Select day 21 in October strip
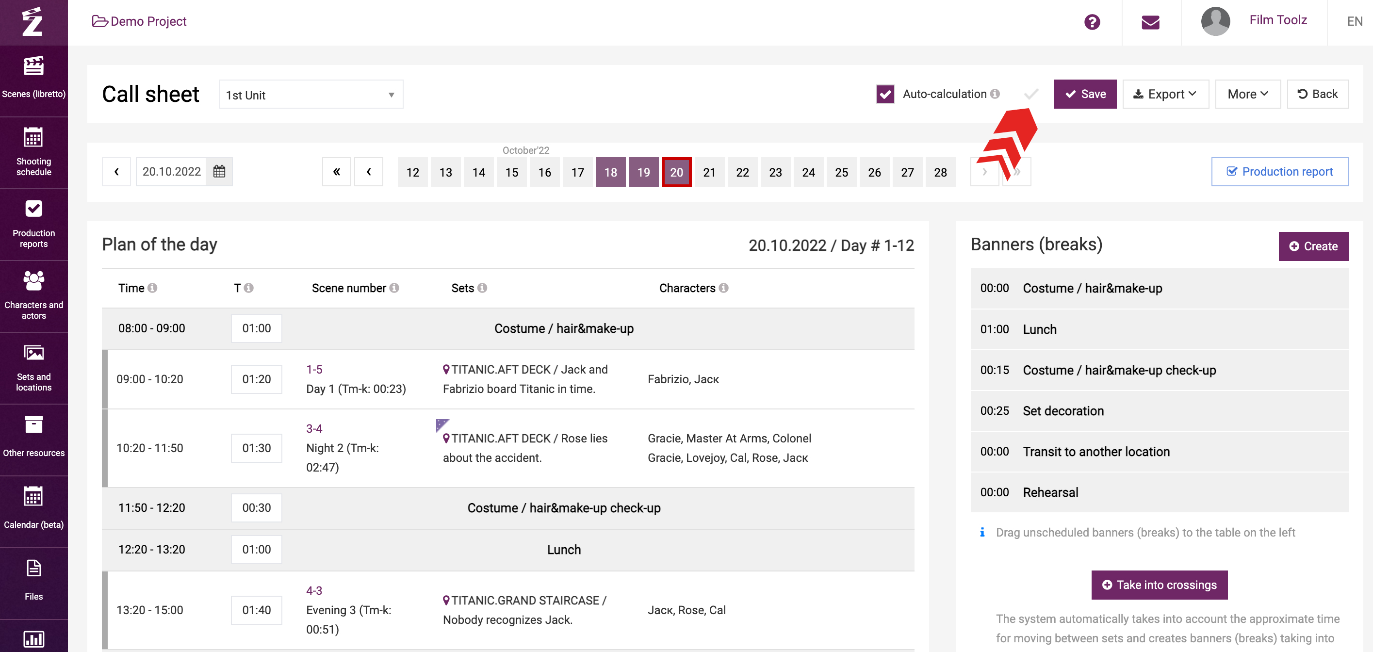1373x652 pixels. 709,172
